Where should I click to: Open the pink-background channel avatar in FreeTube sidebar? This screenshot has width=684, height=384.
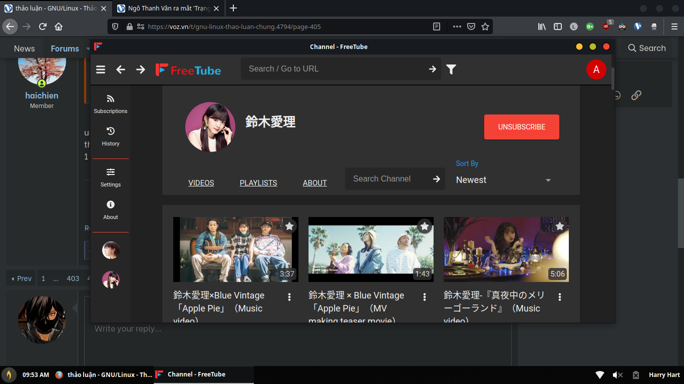pos(111,279)
